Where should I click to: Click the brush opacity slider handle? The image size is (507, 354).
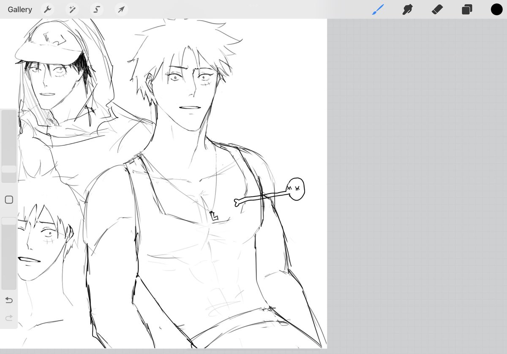(x=9, y=221)
